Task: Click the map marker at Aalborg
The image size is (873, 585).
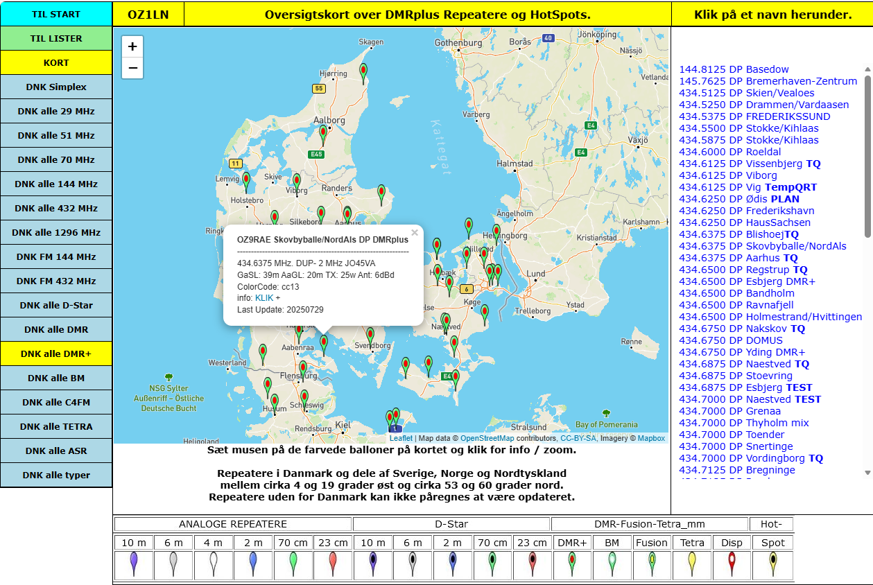Action: (323, 133)
